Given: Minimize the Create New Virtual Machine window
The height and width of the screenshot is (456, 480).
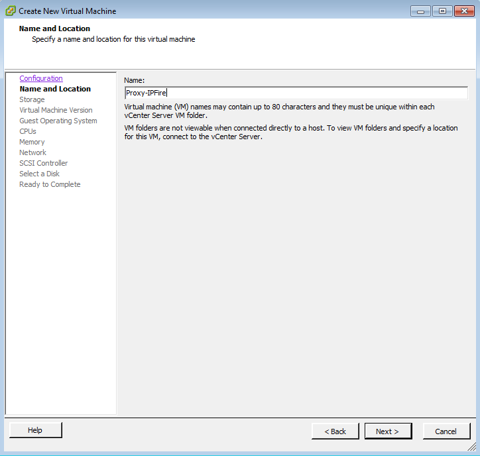Looking at the screenshot, I should (420, 11).
